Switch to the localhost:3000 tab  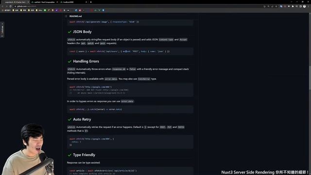tap(73, 2)
